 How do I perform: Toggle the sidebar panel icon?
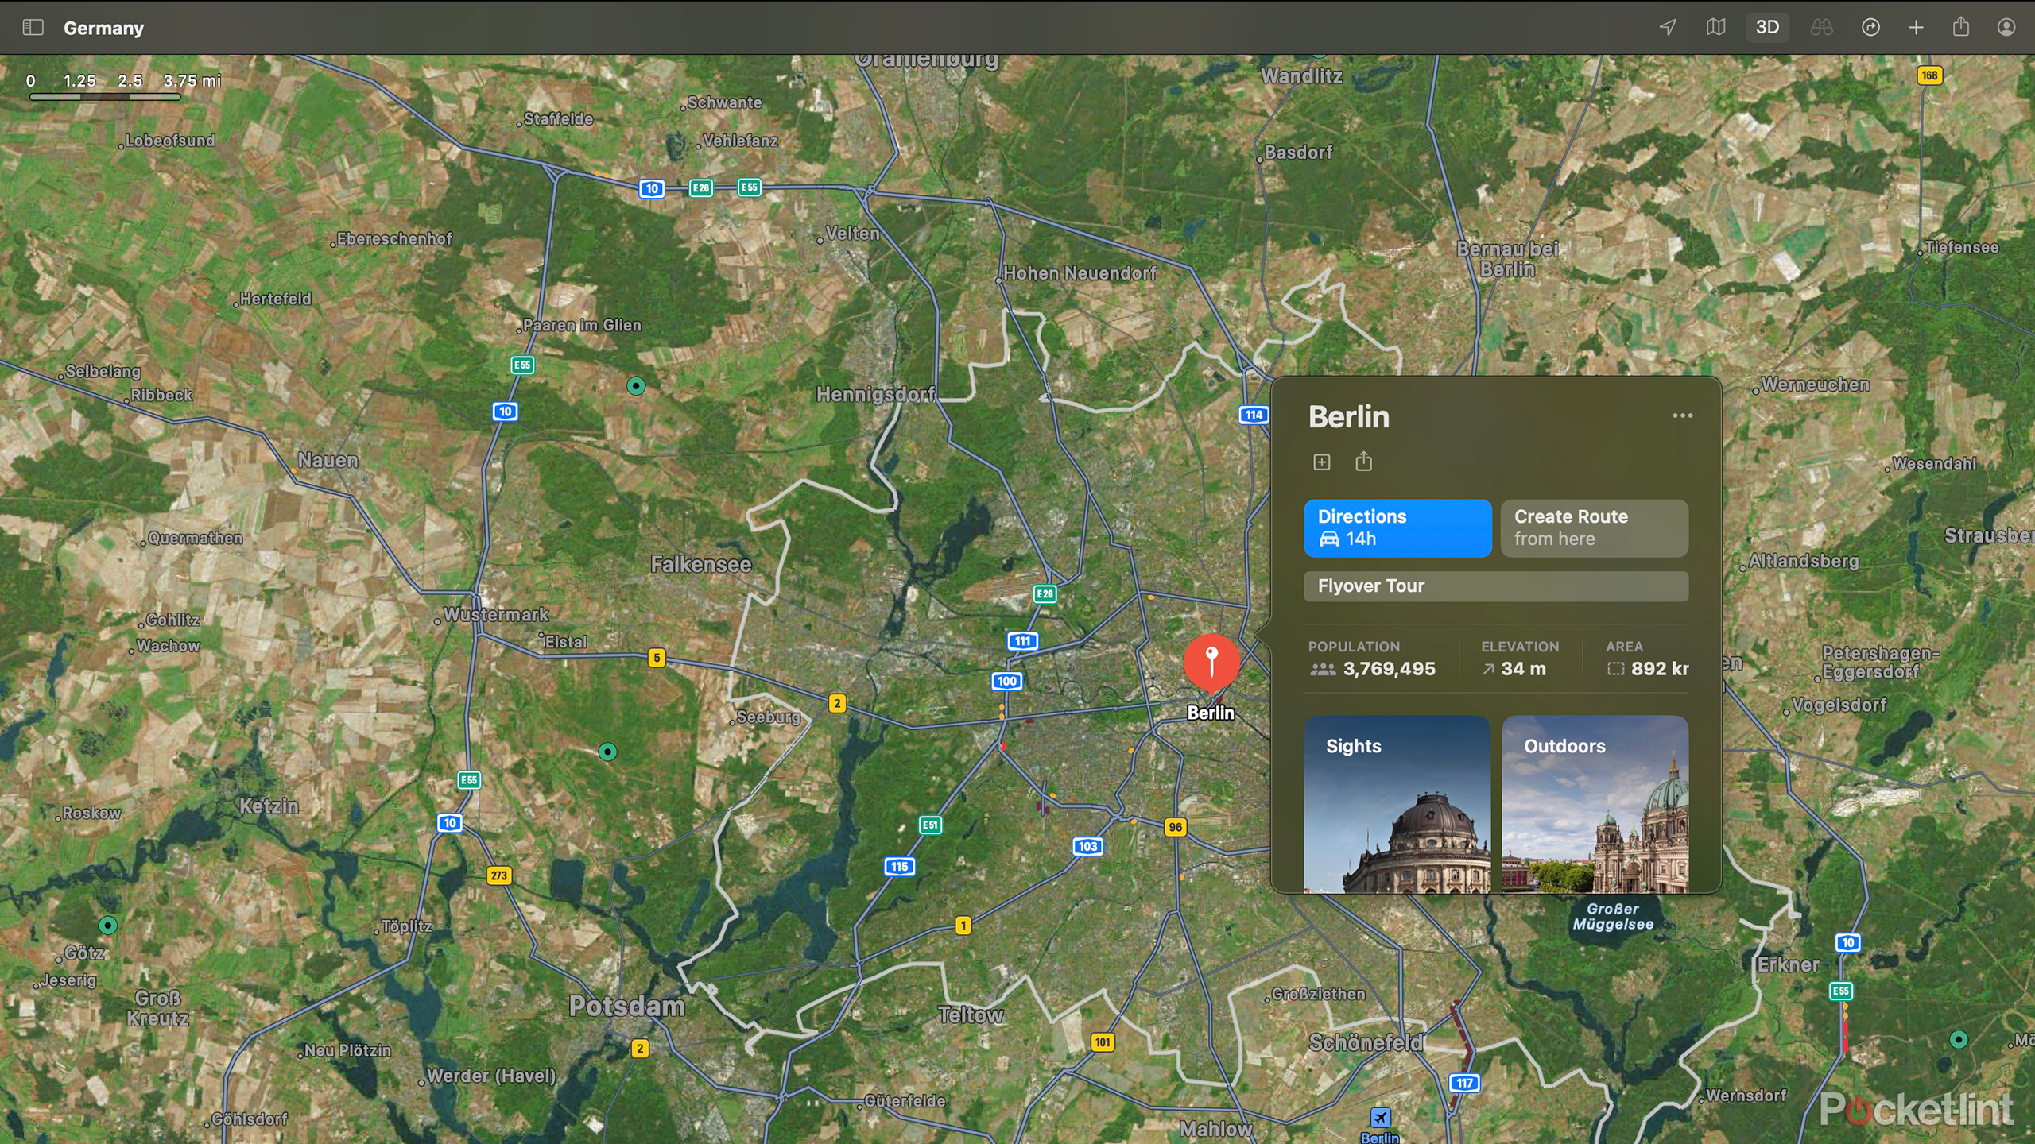point(33,28)
